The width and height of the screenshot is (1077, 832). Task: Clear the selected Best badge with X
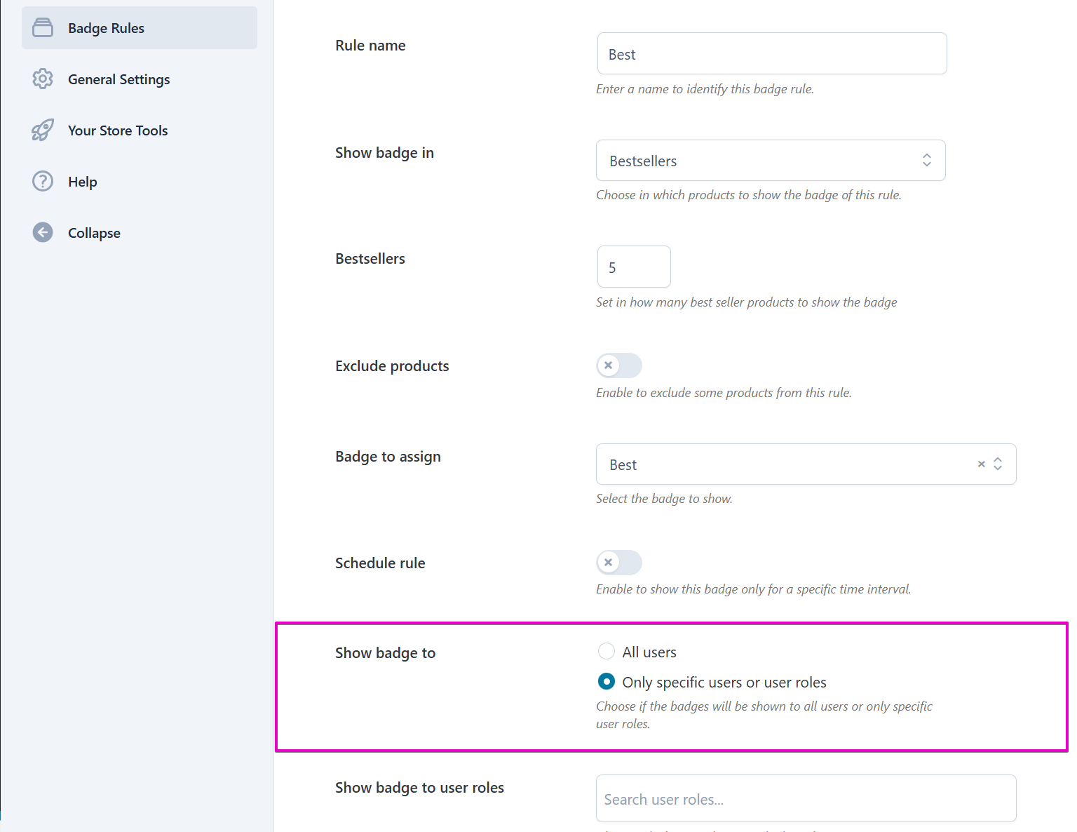981,464
